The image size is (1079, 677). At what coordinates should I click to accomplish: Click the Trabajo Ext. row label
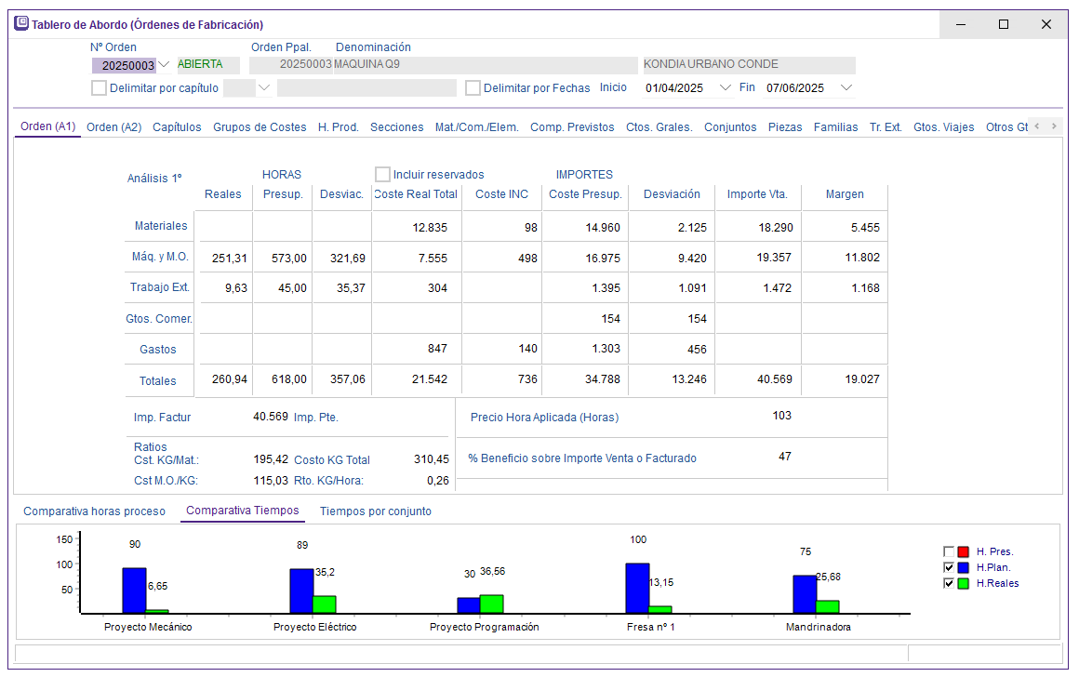[x=159, y=287]
